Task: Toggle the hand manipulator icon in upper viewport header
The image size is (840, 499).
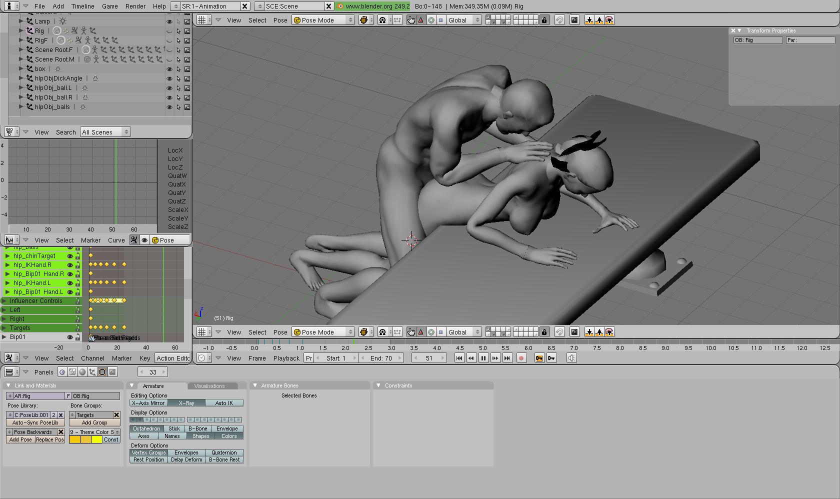Action: pyautogui.click(x=411, y=20)
